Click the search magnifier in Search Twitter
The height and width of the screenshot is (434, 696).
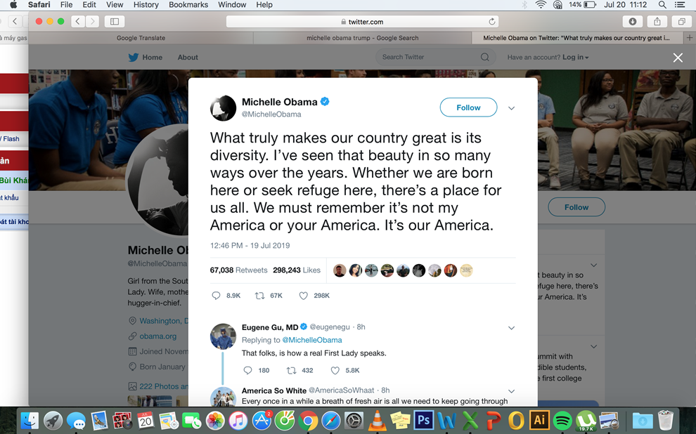point(484,57)
